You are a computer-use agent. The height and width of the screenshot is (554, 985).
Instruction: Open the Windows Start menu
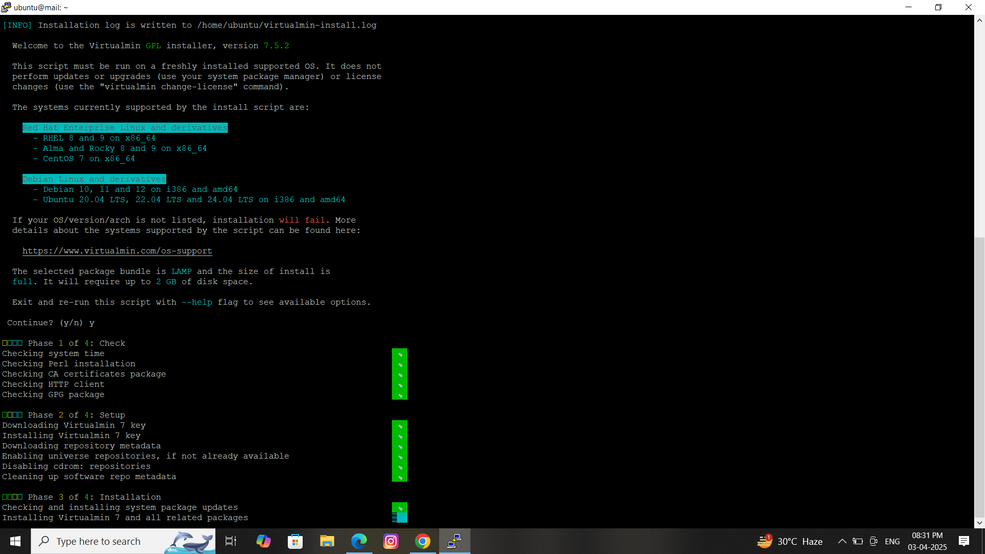coord(15,541)
